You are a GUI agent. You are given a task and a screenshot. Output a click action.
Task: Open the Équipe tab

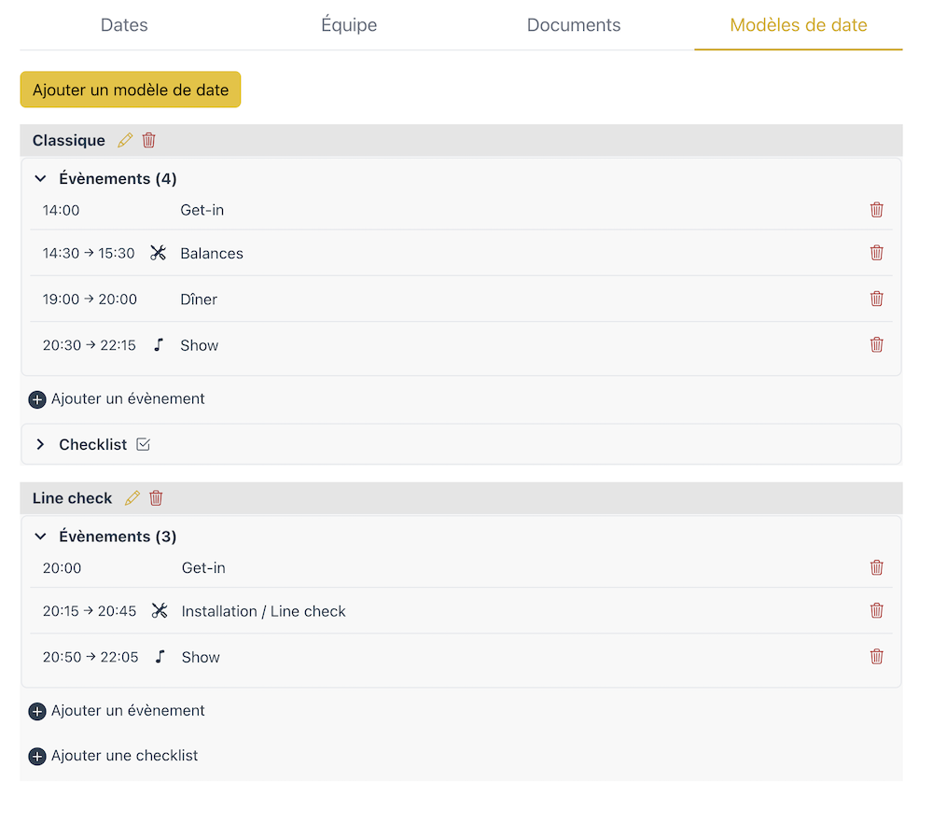(349, 25)
